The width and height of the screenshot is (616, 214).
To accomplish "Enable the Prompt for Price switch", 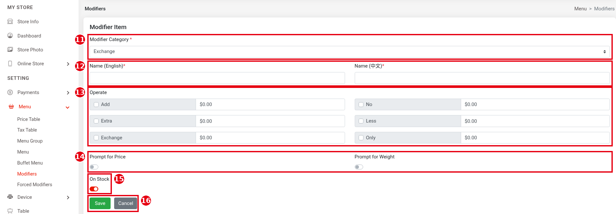I will point(94,167).
